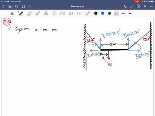Select the Shapes tool

(46, 14)
